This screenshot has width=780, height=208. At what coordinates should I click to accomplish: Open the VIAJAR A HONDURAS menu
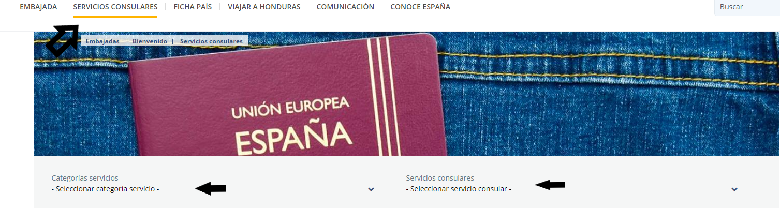point(264,7)
